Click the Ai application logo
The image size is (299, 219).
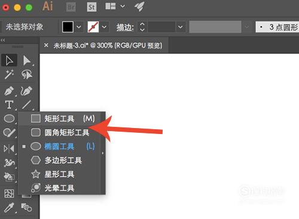click(x=48, y=6)
